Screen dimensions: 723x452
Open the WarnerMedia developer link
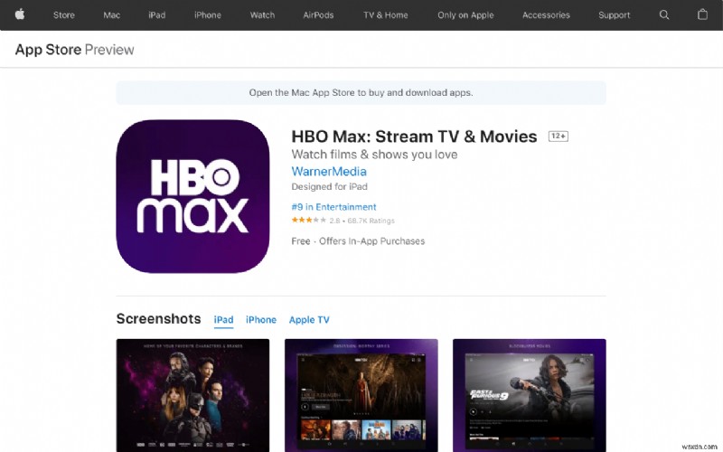tap(329, 171)
